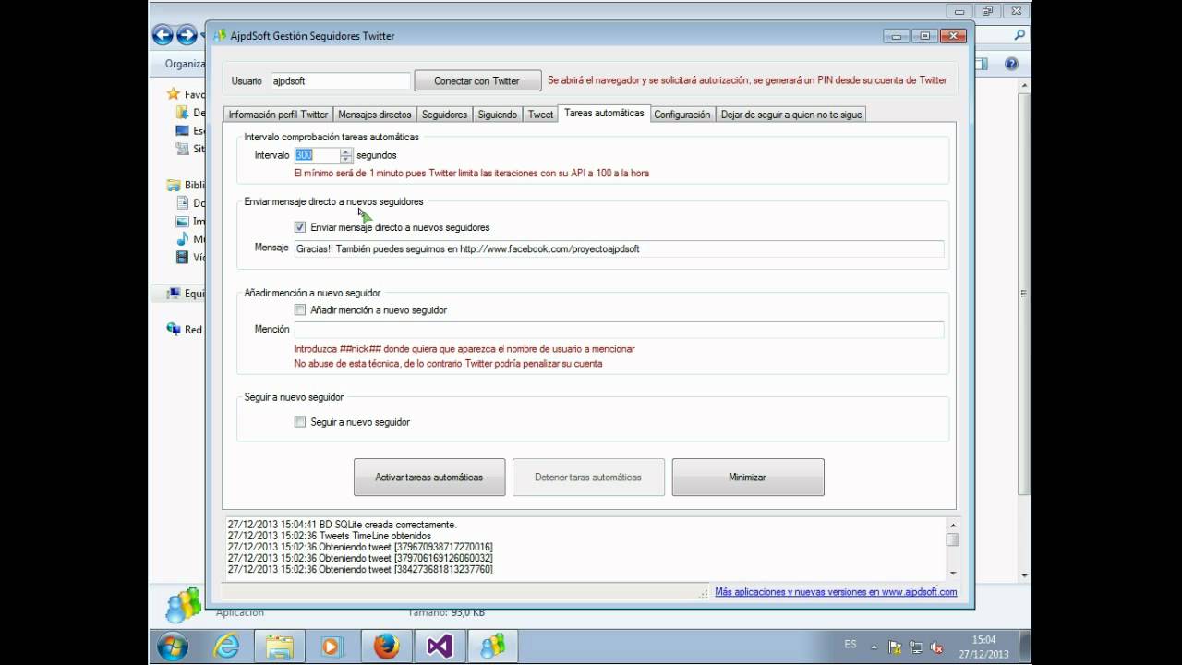
Task: Uncheck Enviar mensaje directo a nuevos seguidores
Action: [x=300, y=227]
